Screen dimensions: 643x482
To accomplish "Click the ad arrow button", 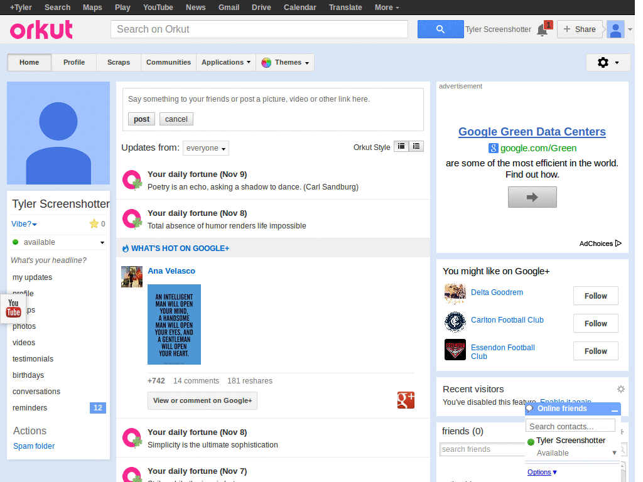I will point(532,197).
